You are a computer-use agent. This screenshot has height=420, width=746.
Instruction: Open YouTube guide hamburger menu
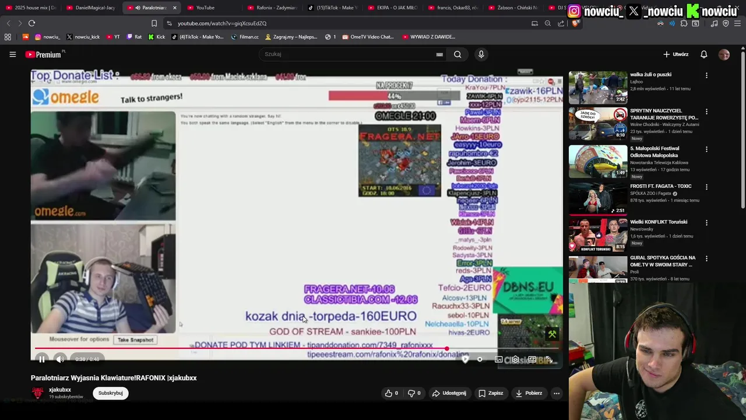coord(12,54)
